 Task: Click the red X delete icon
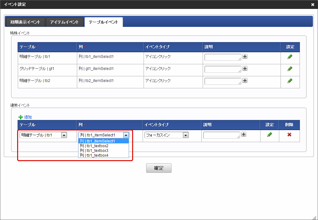[x=289, y=135]
